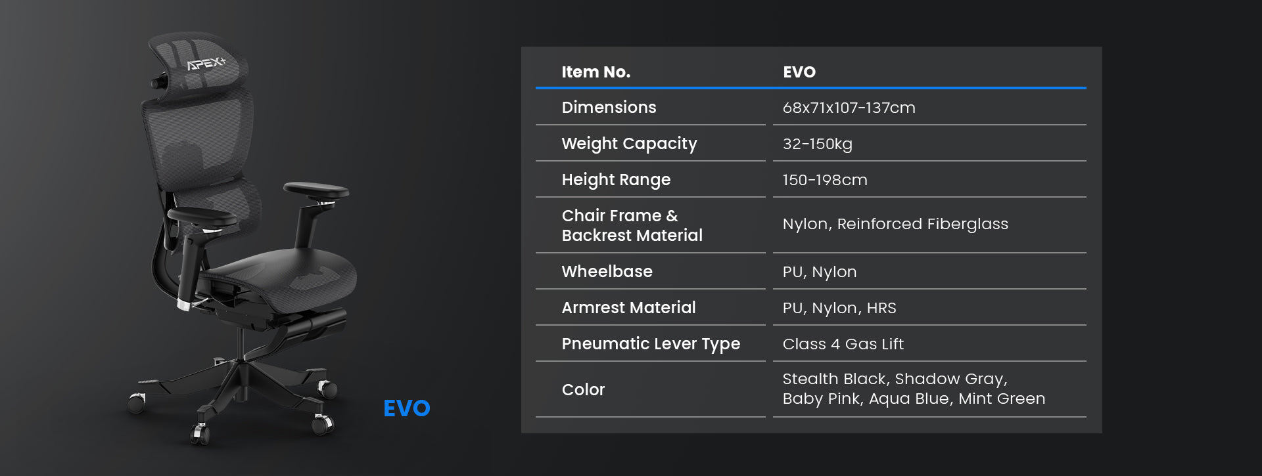Click the EVO column header
This screenshot has width=1262, height=476.
[x=799, y=72]
